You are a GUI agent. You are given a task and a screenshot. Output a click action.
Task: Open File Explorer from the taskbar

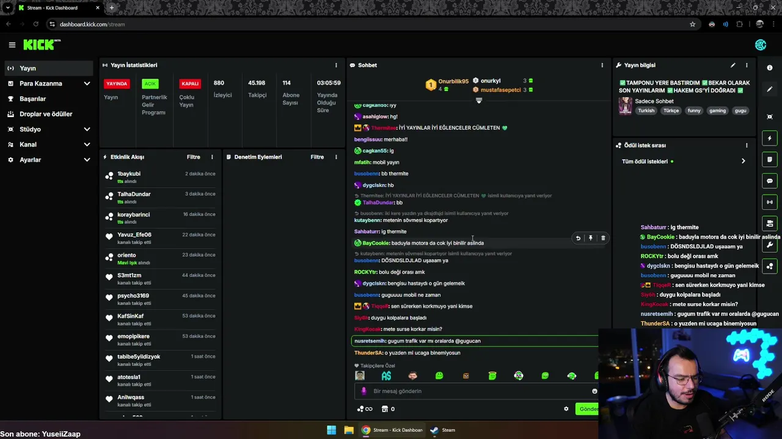349,430
